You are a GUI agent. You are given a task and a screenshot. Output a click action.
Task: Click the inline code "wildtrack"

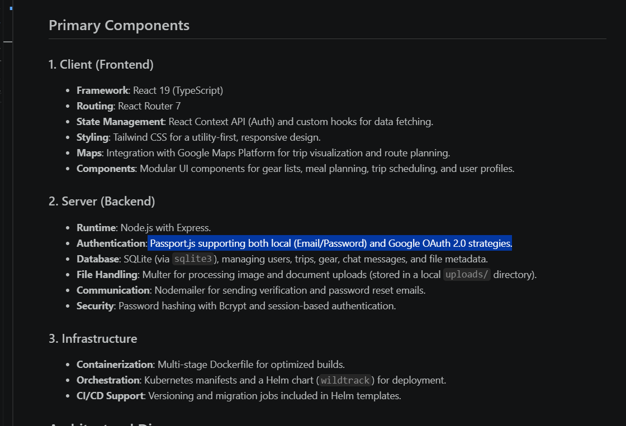tap(345, 381)
